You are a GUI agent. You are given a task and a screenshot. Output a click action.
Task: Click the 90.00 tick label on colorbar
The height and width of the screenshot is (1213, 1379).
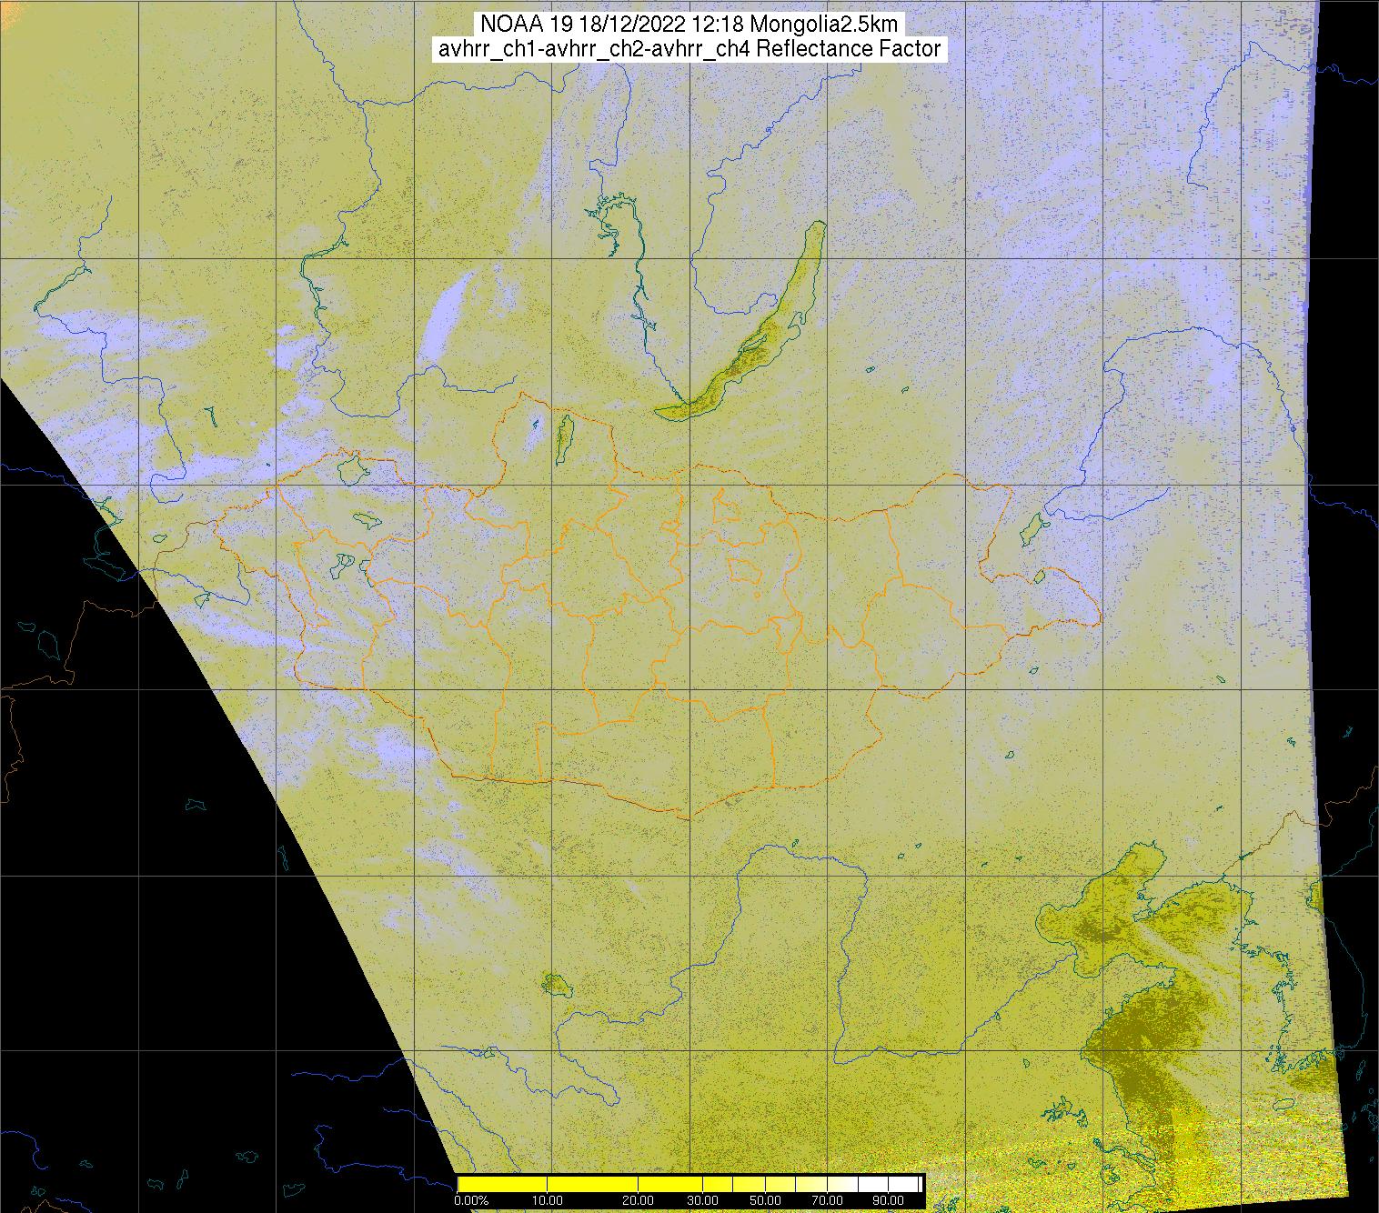click(x=881, y=1200)
